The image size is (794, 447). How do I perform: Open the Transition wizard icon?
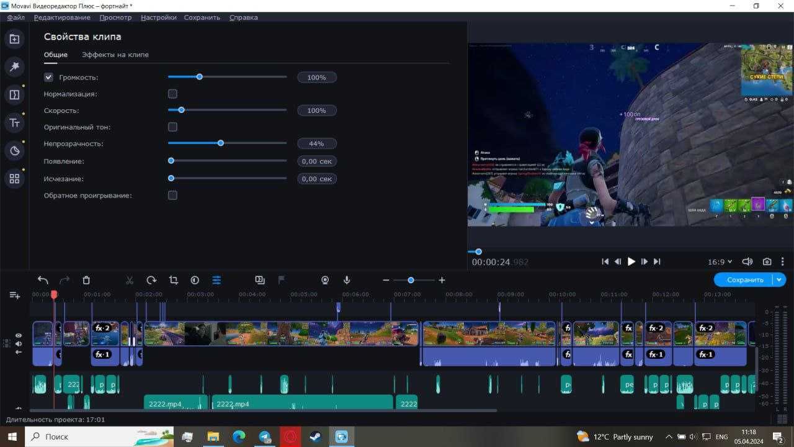[x=260, y=280]
